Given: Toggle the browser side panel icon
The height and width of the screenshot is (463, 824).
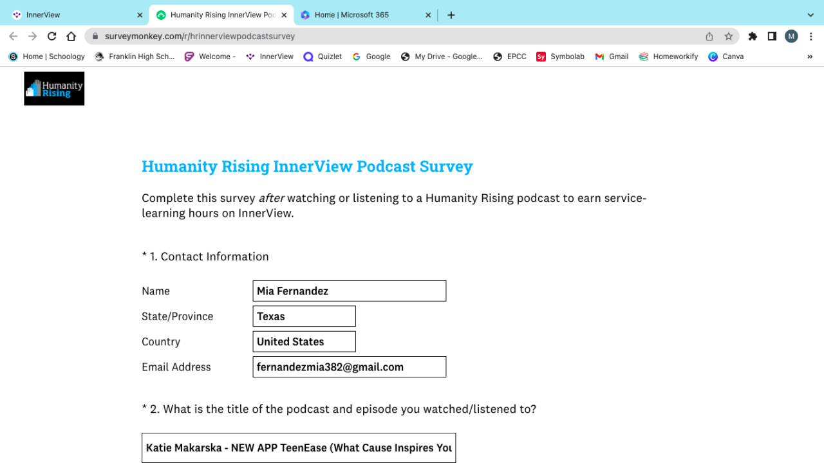Looking at the screenshot, I should point(772,37).
